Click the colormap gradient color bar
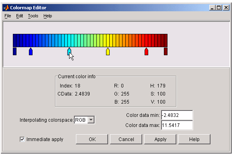The image size is (241, 158). point(90,40)
